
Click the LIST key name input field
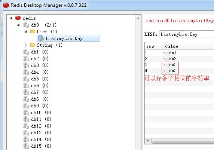click(187, 34)
